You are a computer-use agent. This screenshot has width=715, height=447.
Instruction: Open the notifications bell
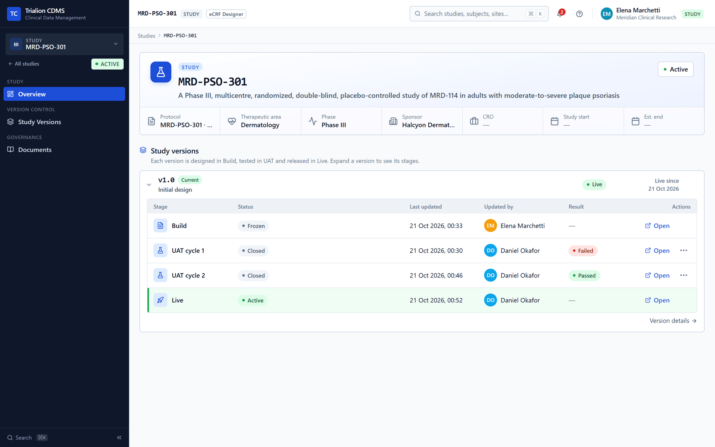click(x=560, y=14)
